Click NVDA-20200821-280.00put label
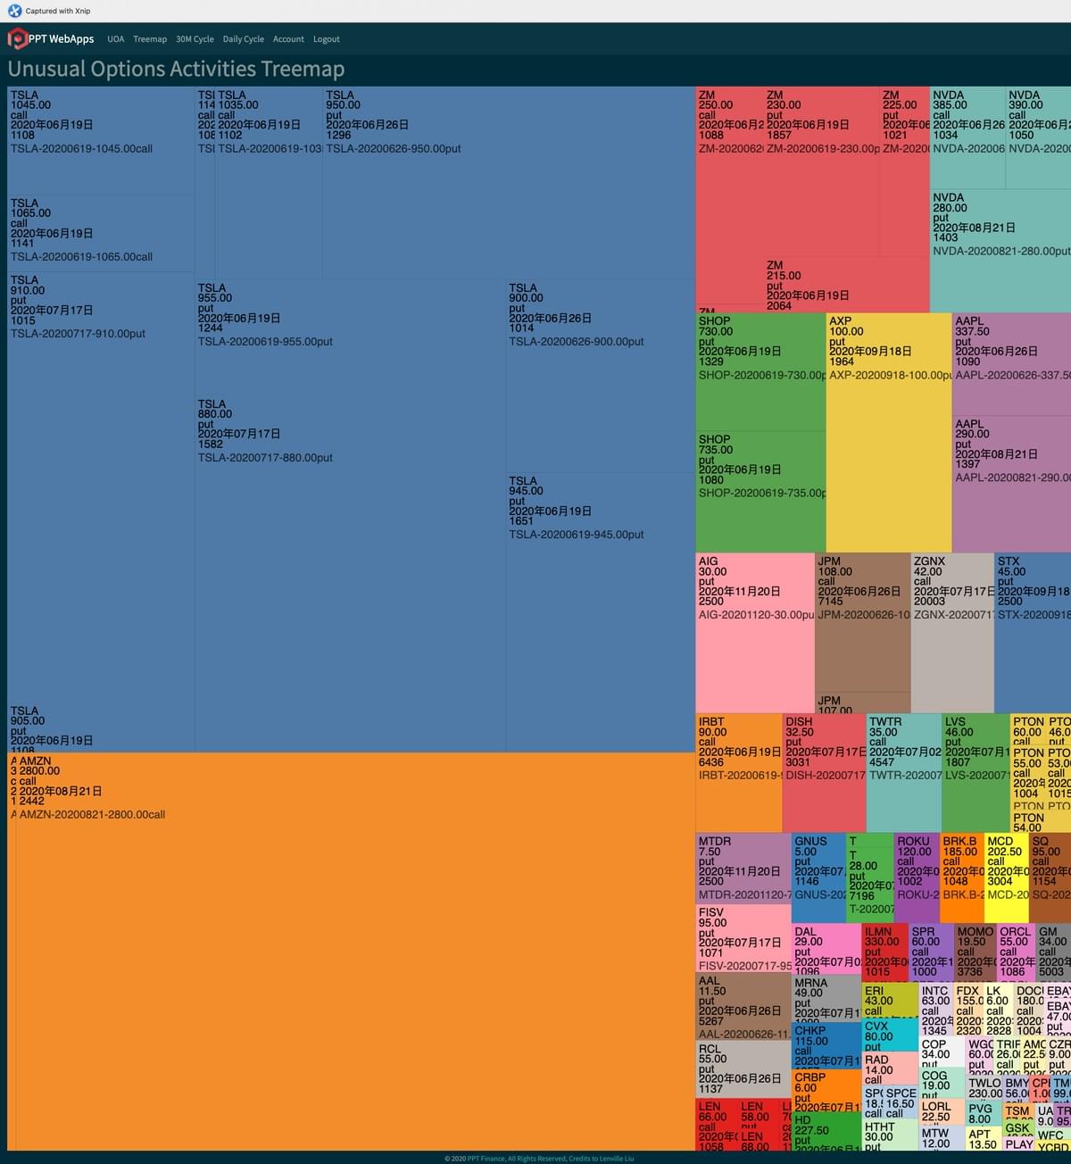The height and width of the screenshot is (1164, 1071). (1001, 252)
